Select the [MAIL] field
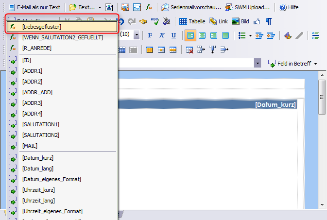Screen dimensions: 327x220 [x=62, y=146]
